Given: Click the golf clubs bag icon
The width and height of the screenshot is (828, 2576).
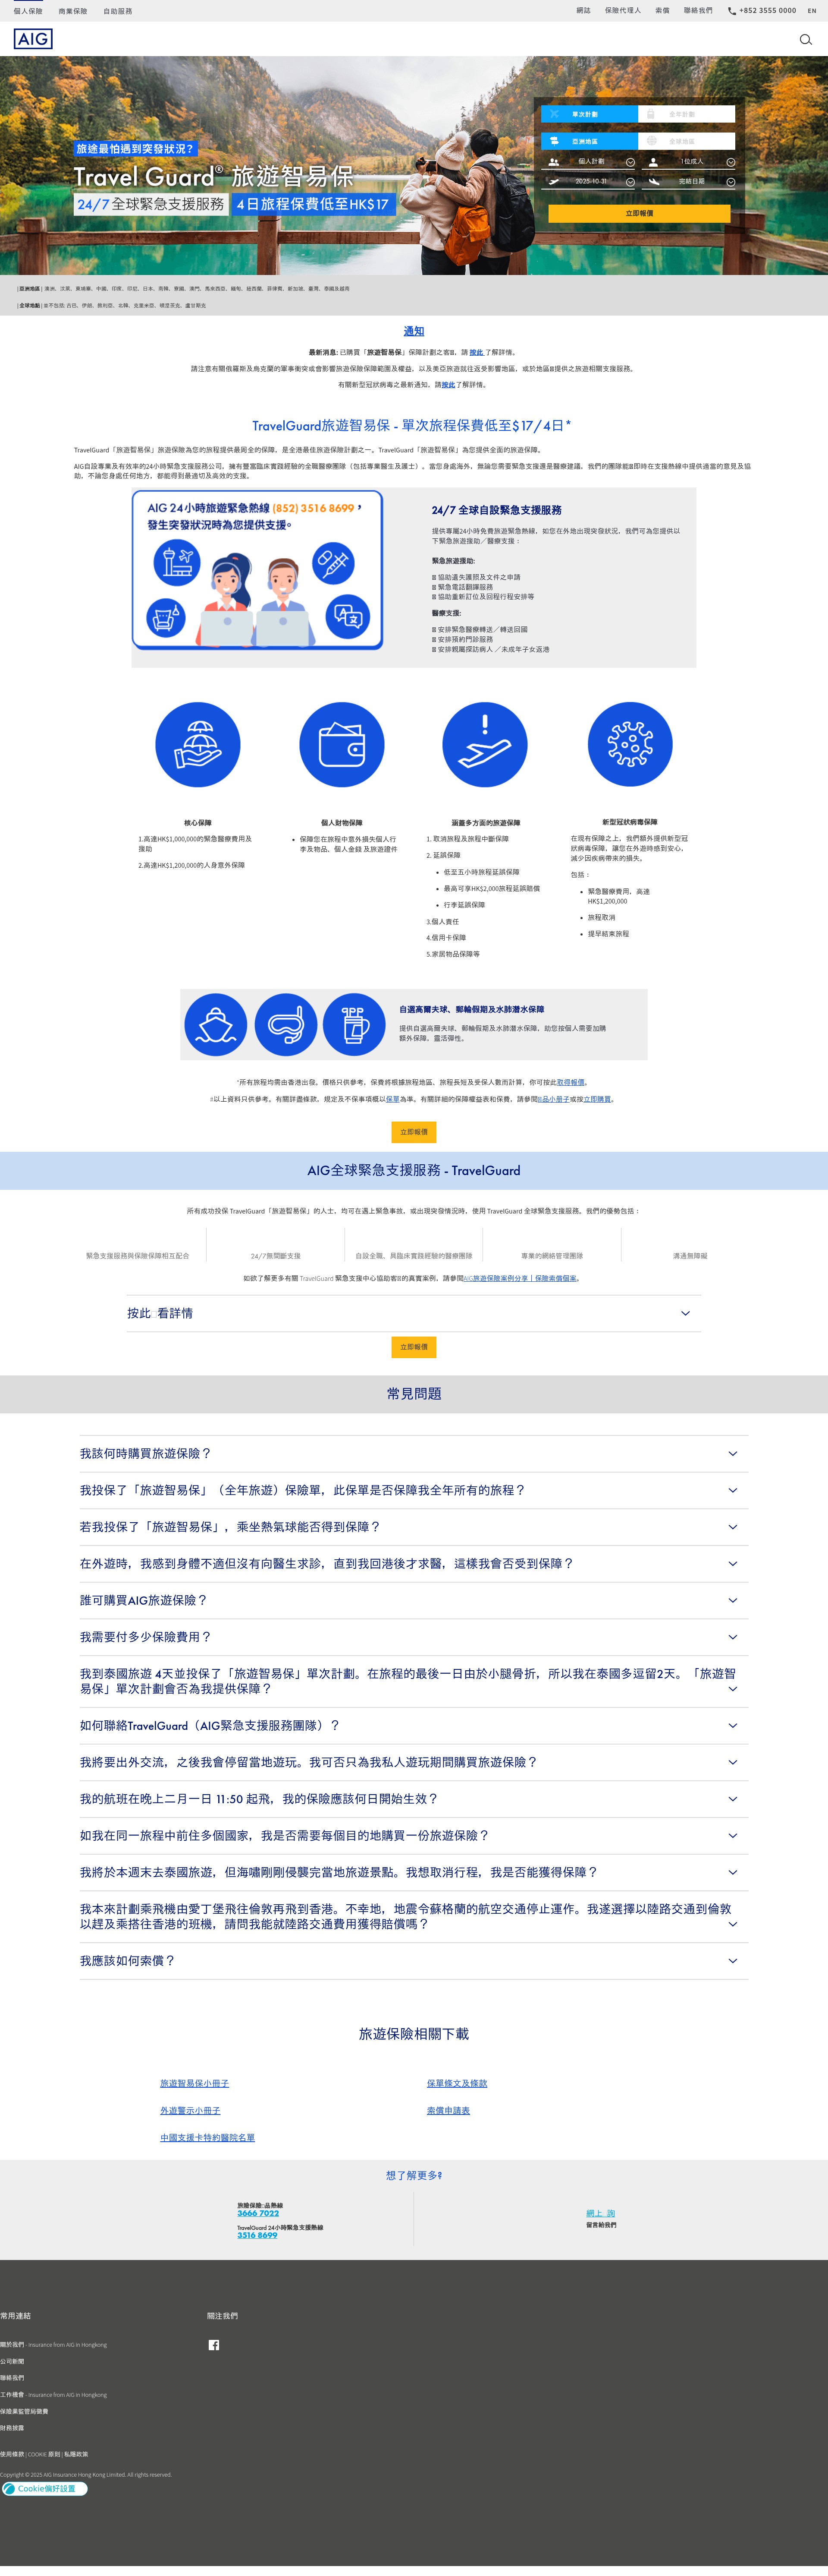Looking at the screenshot, I should click(354, 1025).
